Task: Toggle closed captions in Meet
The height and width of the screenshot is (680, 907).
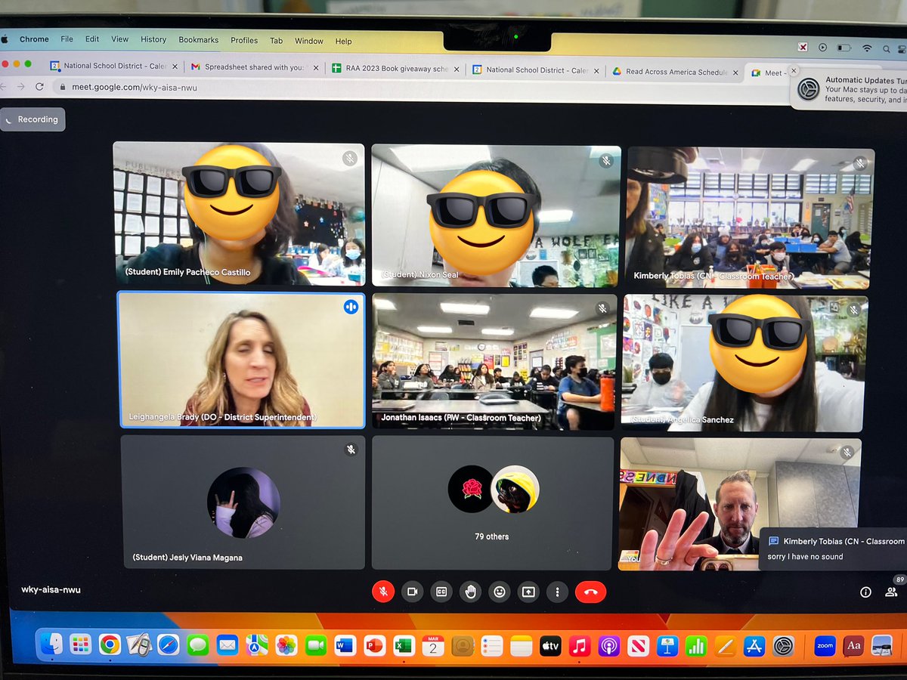Action: 441,592
